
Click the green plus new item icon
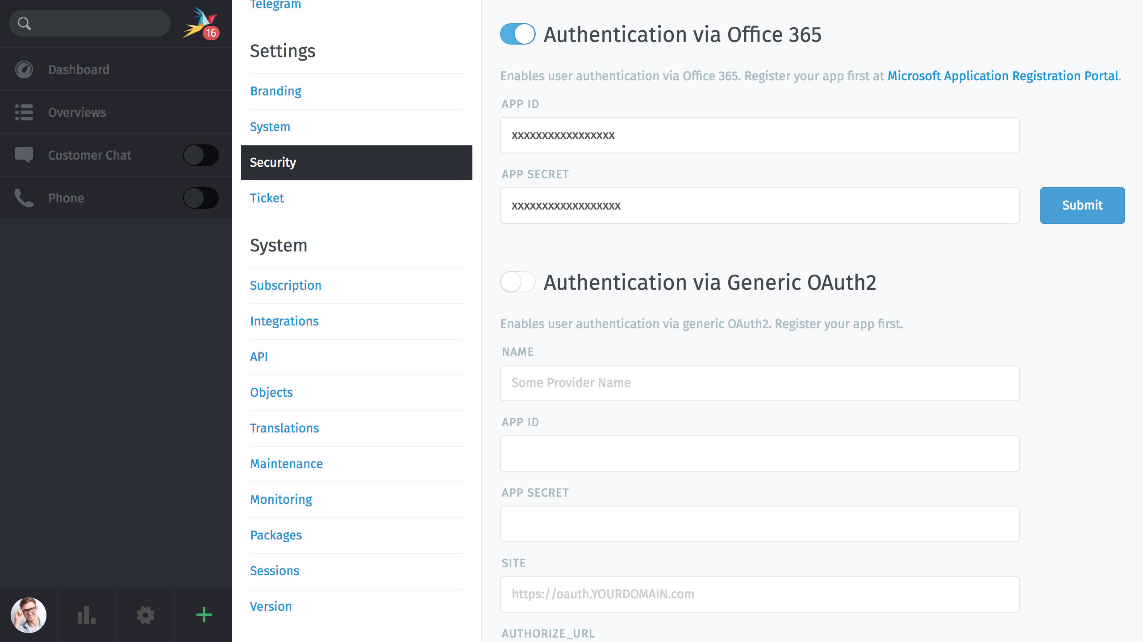(x=204, y=615)
